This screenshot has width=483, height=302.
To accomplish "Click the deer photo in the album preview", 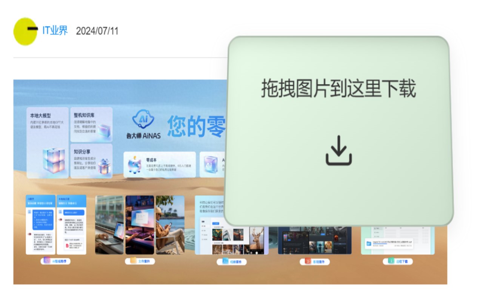I will pyautogui.click(x=257, y=240).
